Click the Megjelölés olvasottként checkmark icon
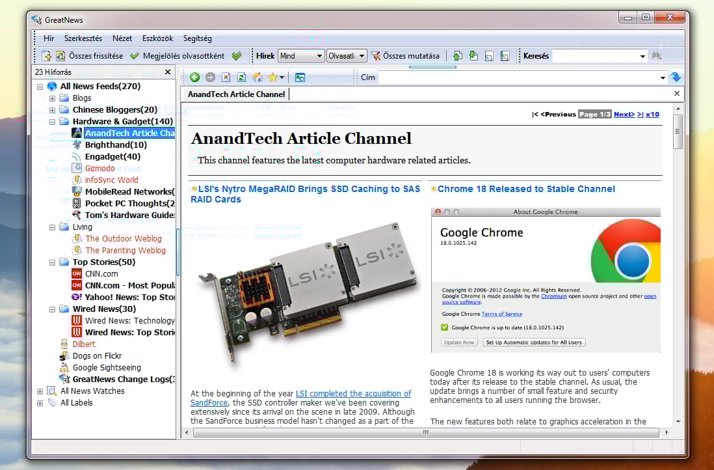The height and width of the screenshot is (470, 714). point(135,55)
